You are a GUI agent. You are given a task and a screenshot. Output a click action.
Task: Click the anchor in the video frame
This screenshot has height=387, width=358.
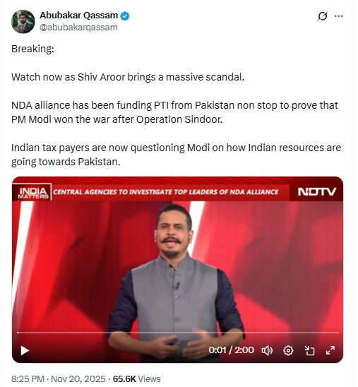click(x=176, y=281)
